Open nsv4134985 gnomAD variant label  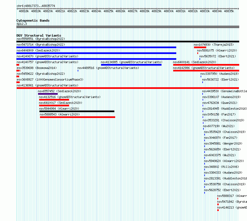point(132,62)
